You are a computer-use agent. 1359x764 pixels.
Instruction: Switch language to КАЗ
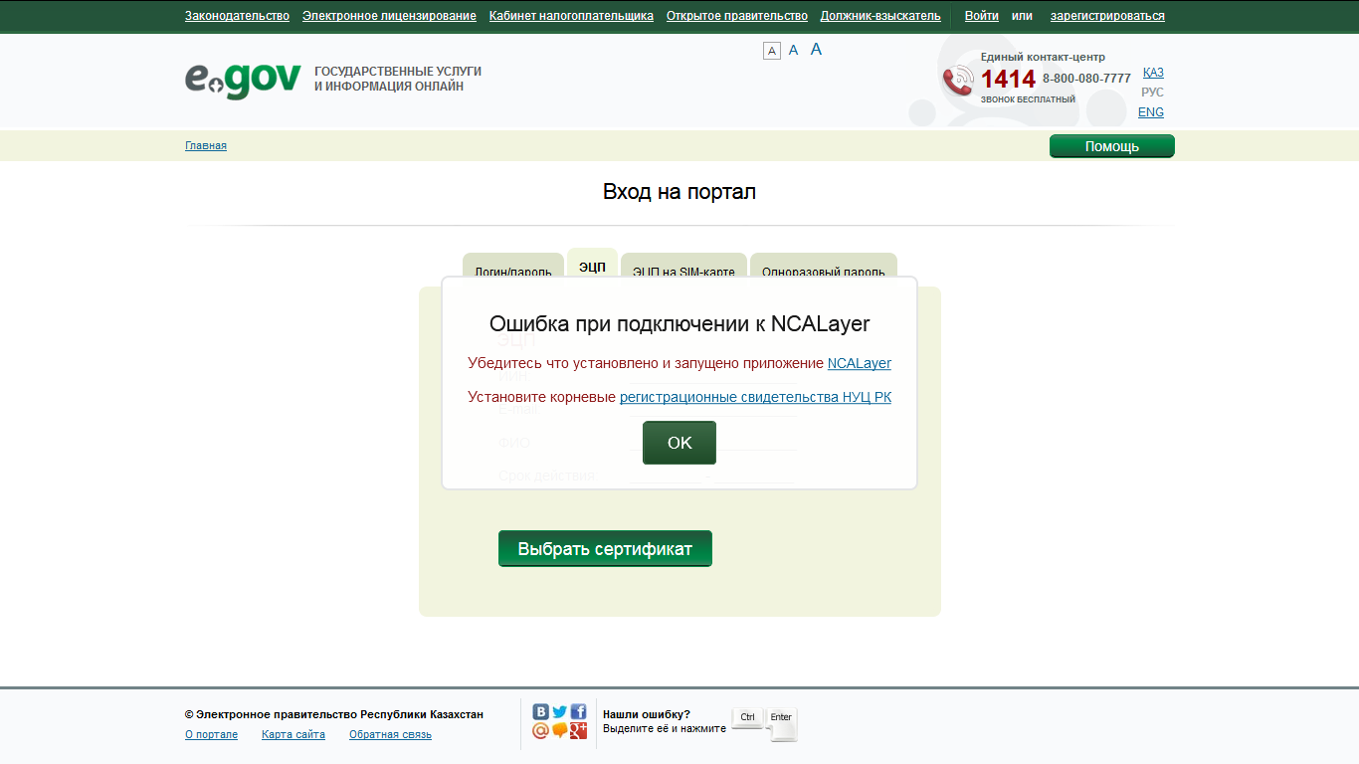click(x=1153, y=73)
